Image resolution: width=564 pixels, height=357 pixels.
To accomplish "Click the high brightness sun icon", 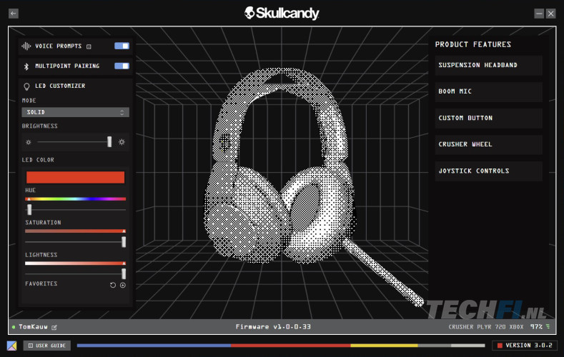I will click(x=122, y=142).
